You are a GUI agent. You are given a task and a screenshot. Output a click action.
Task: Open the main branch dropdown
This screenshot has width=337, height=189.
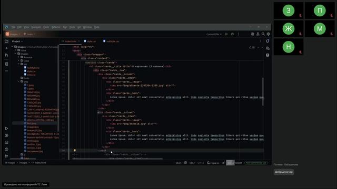click(x=29, y=34)
